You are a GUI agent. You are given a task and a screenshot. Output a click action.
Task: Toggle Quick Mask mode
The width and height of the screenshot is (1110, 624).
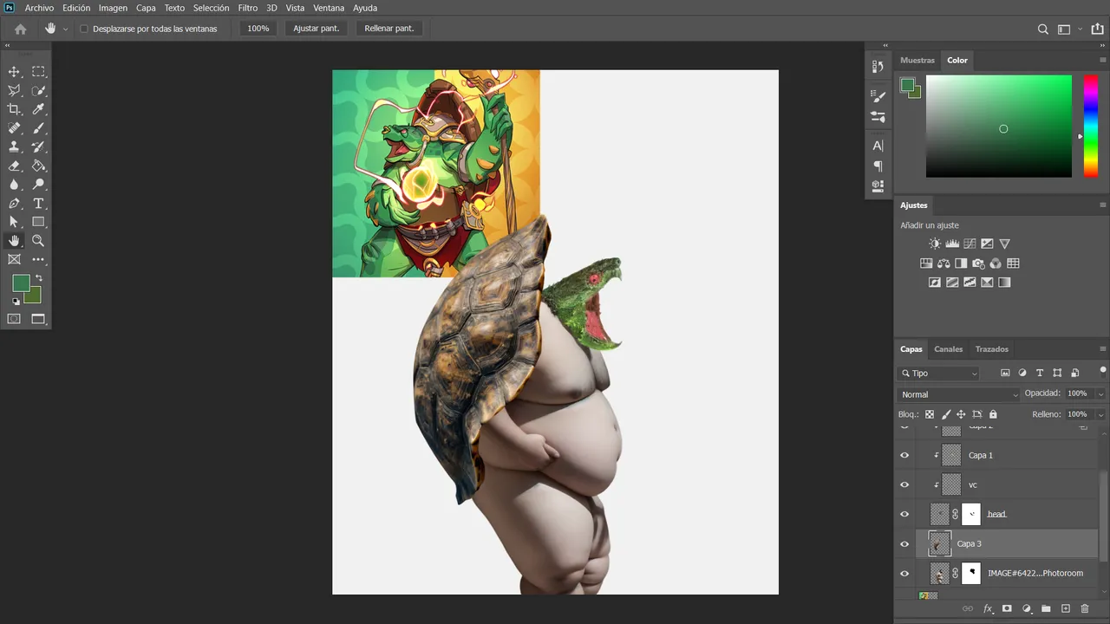point(14,319)
